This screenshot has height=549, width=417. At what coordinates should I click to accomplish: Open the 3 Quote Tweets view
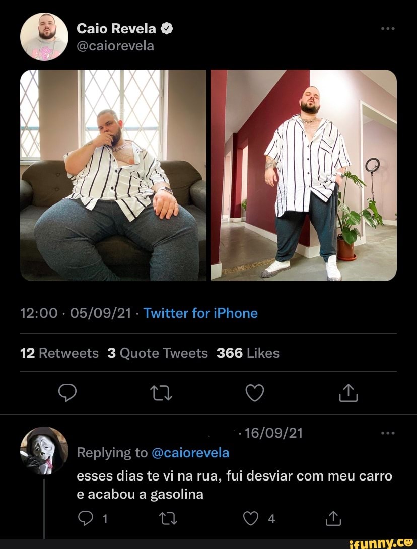pos(157,353)
